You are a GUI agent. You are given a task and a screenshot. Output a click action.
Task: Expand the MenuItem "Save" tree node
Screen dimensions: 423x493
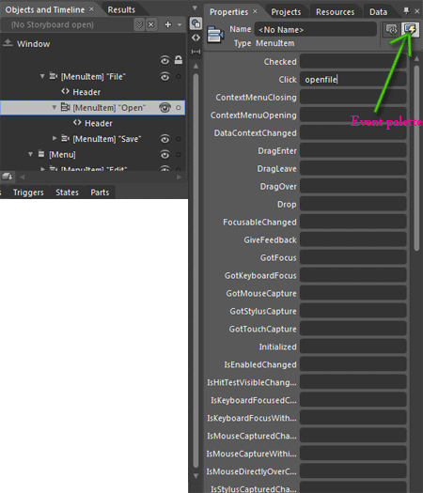[55, 138]
